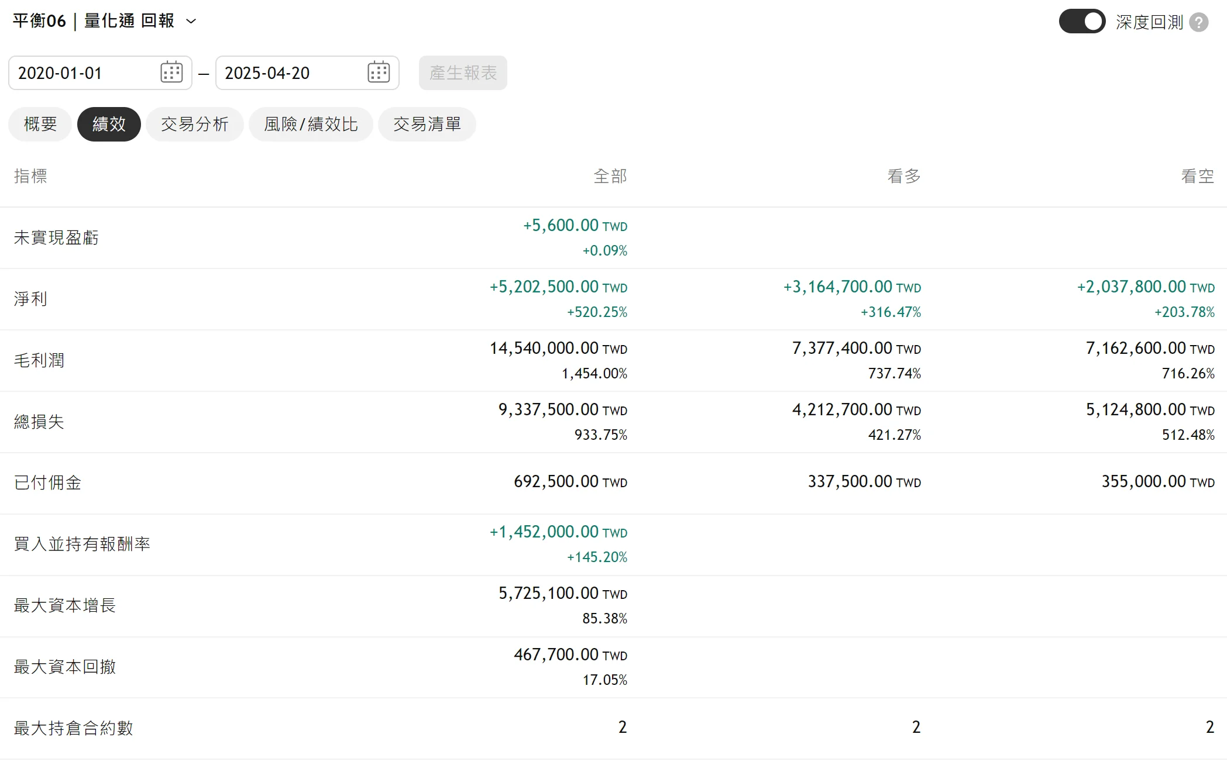Open the 平衡06 strategy name dropdown
The image size is (1227, 765).
click(x=105, y=21)
